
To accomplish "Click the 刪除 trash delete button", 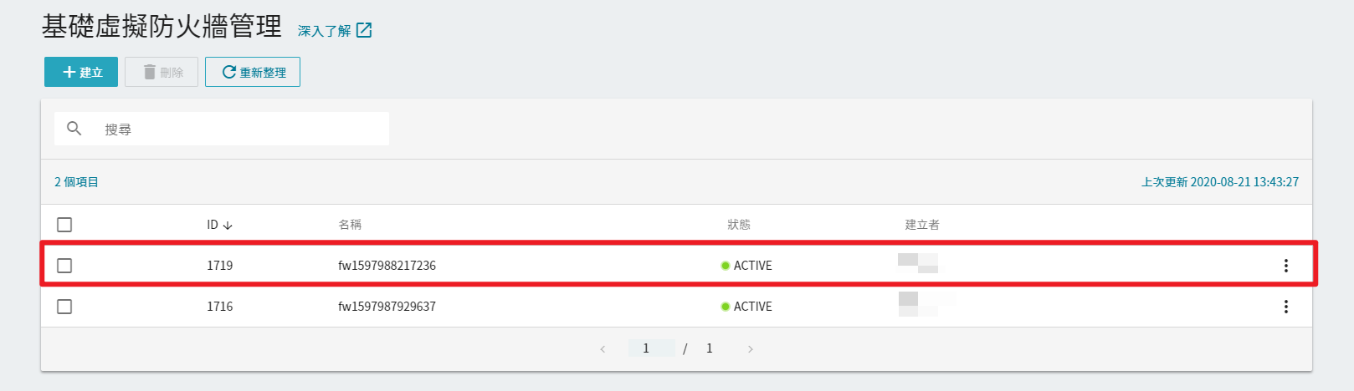I will pyautogui.click(x=162, y=72).
